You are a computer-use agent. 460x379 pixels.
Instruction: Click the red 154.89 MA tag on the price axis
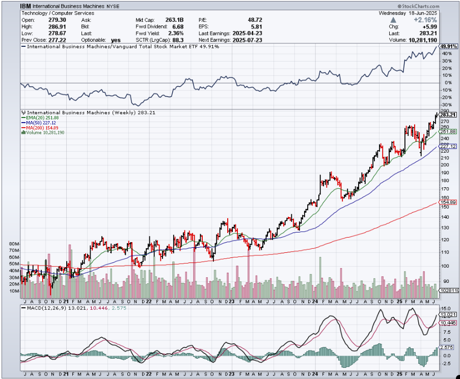pos(448,202)
